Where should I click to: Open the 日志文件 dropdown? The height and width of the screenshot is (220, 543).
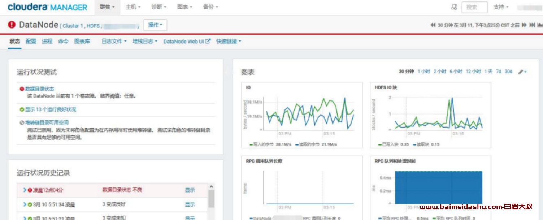click(114, 42)
